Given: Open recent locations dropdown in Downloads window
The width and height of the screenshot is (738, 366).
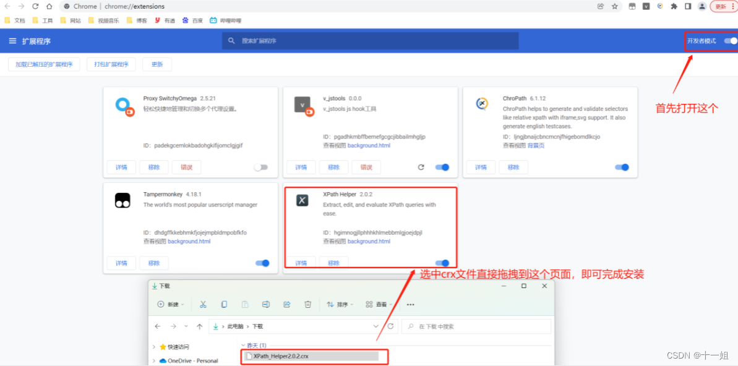Looking at the screenshot, I should point(186,326).
